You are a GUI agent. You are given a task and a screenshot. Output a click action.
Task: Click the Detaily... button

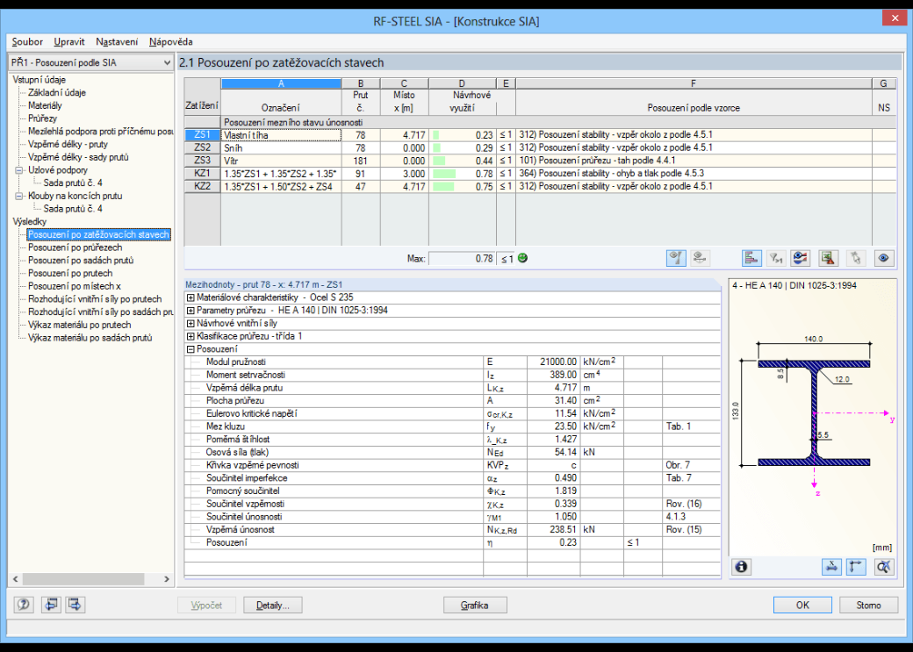tap(272, 605)
